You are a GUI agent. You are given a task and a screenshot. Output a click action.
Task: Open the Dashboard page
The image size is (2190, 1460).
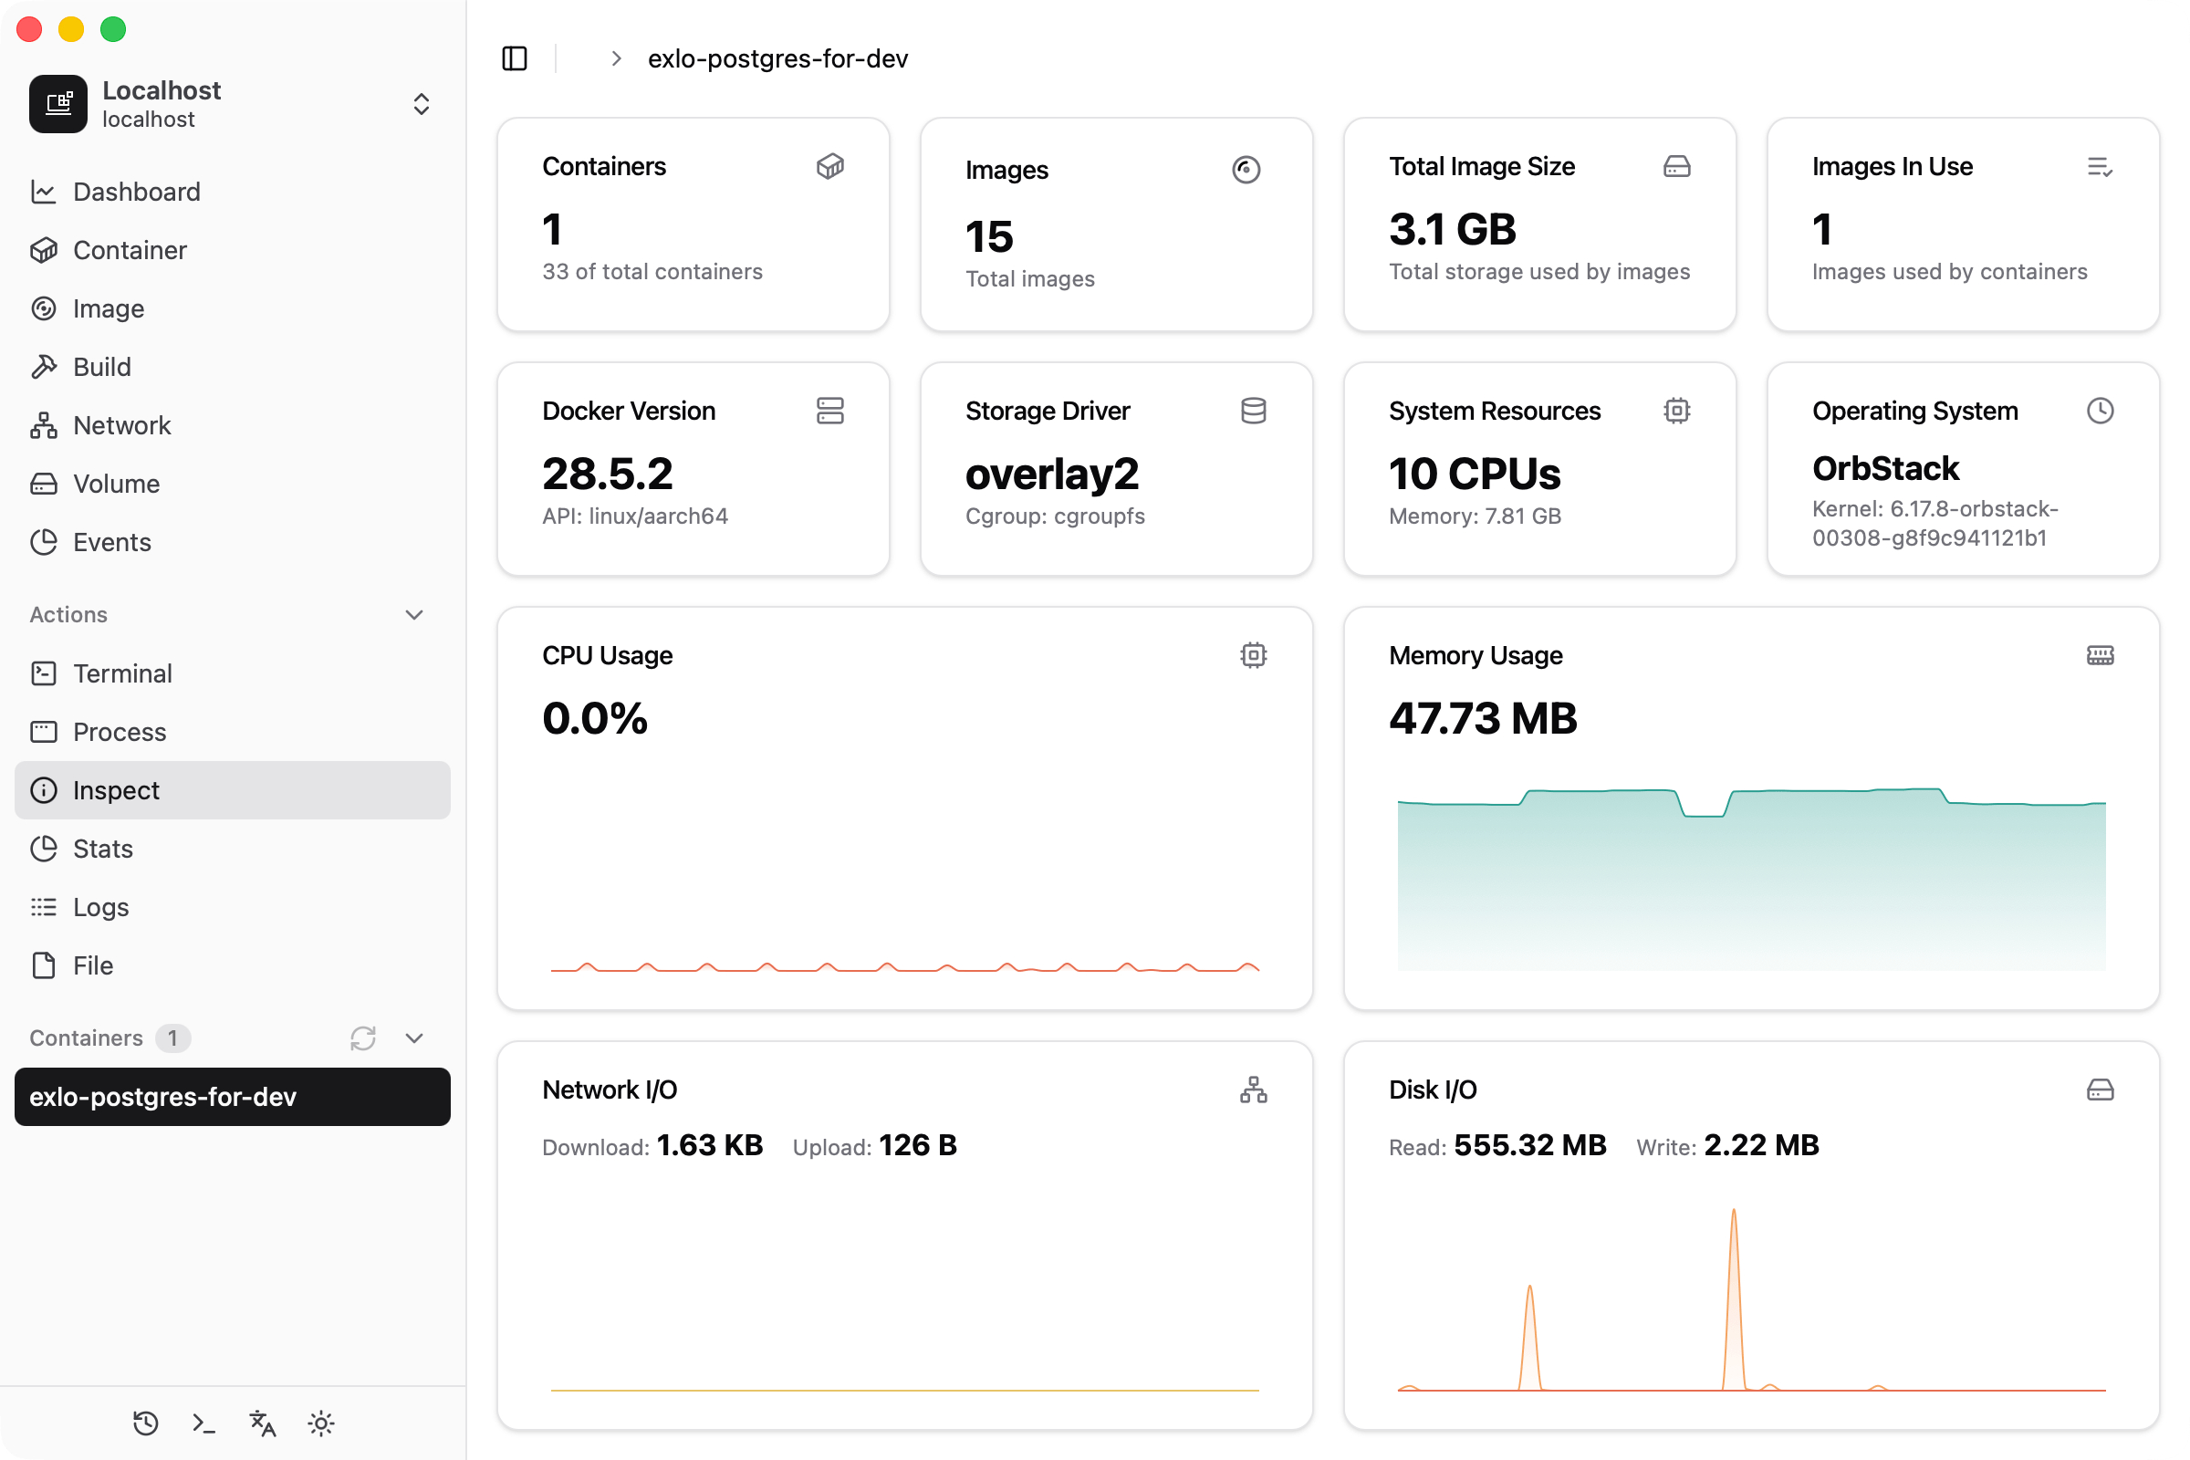136,192
